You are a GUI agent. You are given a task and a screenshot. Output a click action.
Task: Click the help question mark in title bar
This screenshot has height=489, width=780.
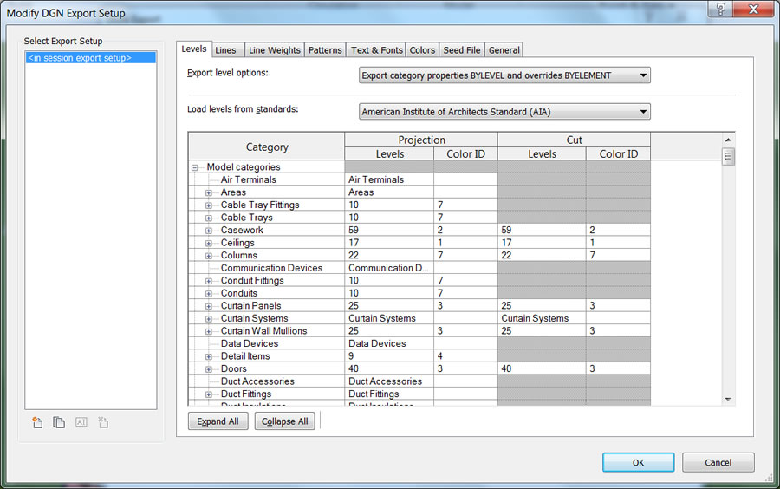click(720, 9)
